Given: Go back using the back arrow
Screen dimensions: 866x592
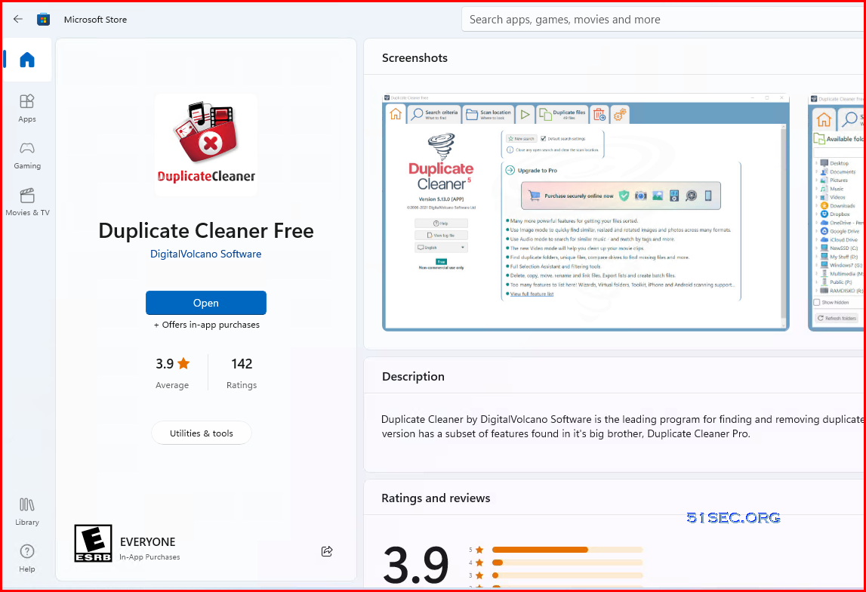Looking at the screenshot, I should [17, 20].
